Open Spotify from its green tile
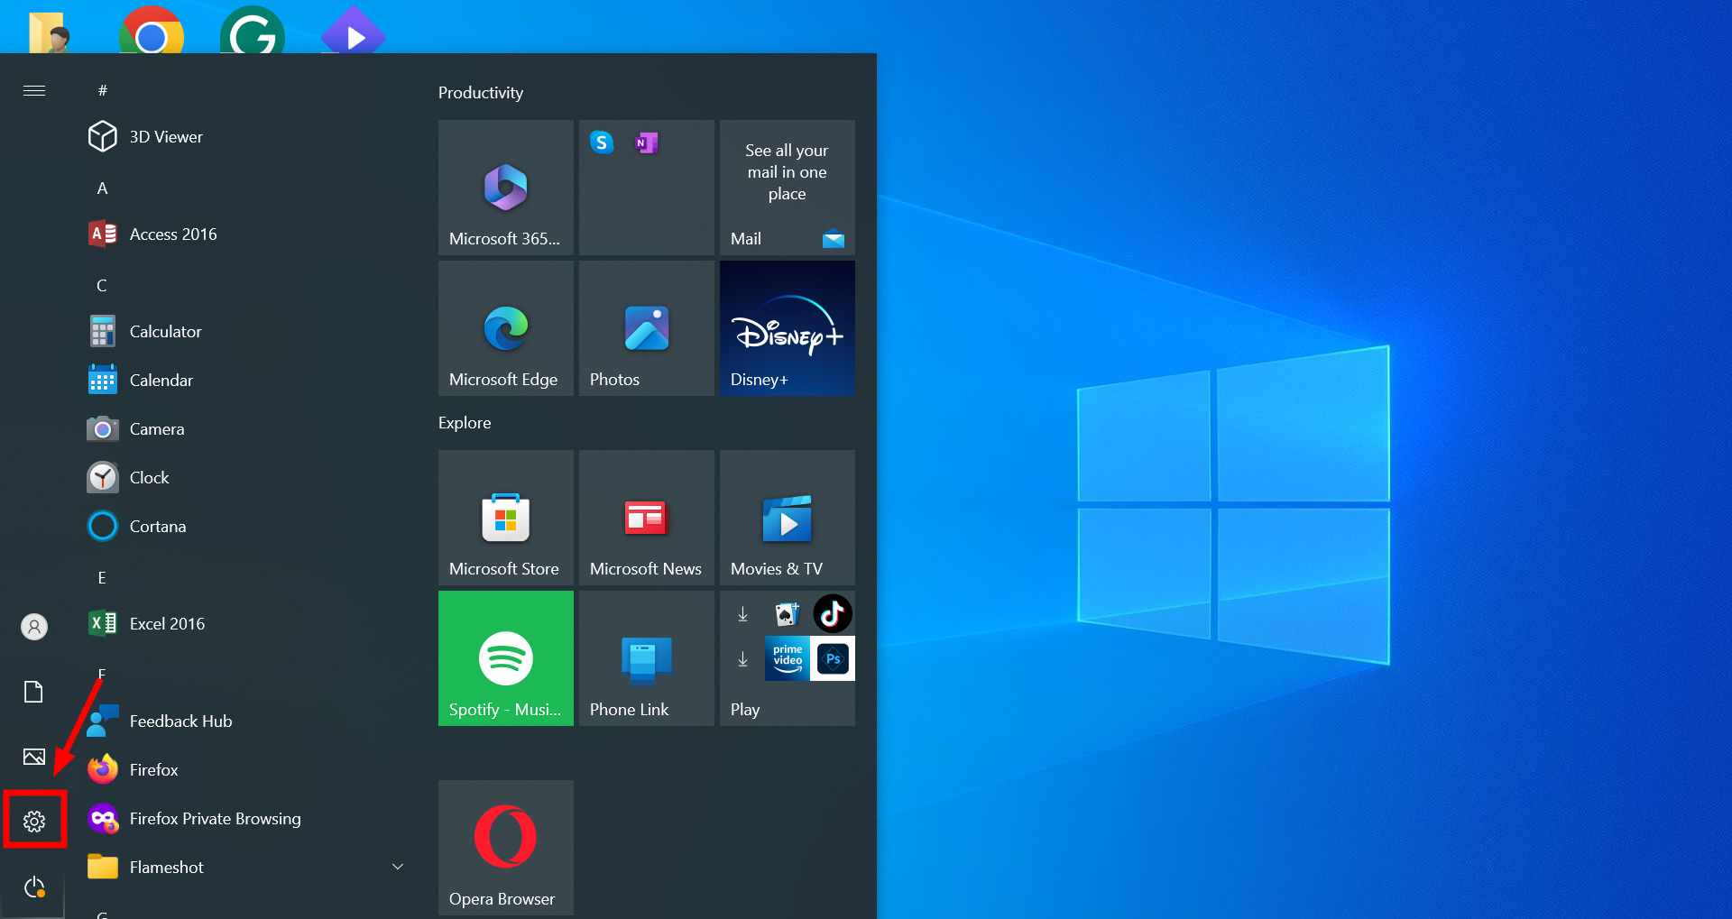1732x919 pixels. tap(504, 657)
